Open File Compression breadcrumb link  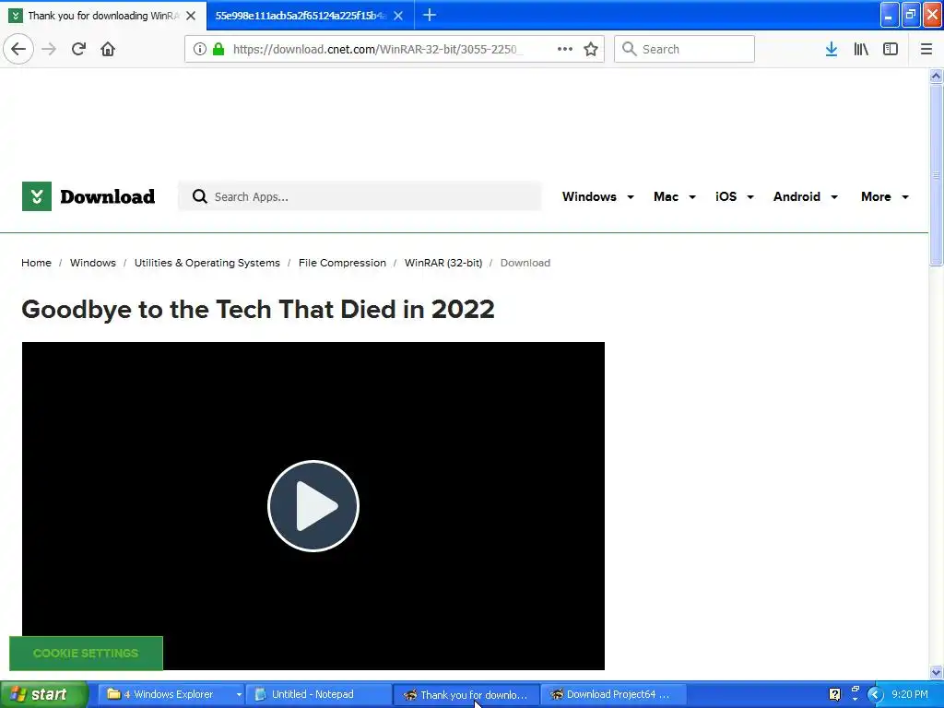click(342, 263)
